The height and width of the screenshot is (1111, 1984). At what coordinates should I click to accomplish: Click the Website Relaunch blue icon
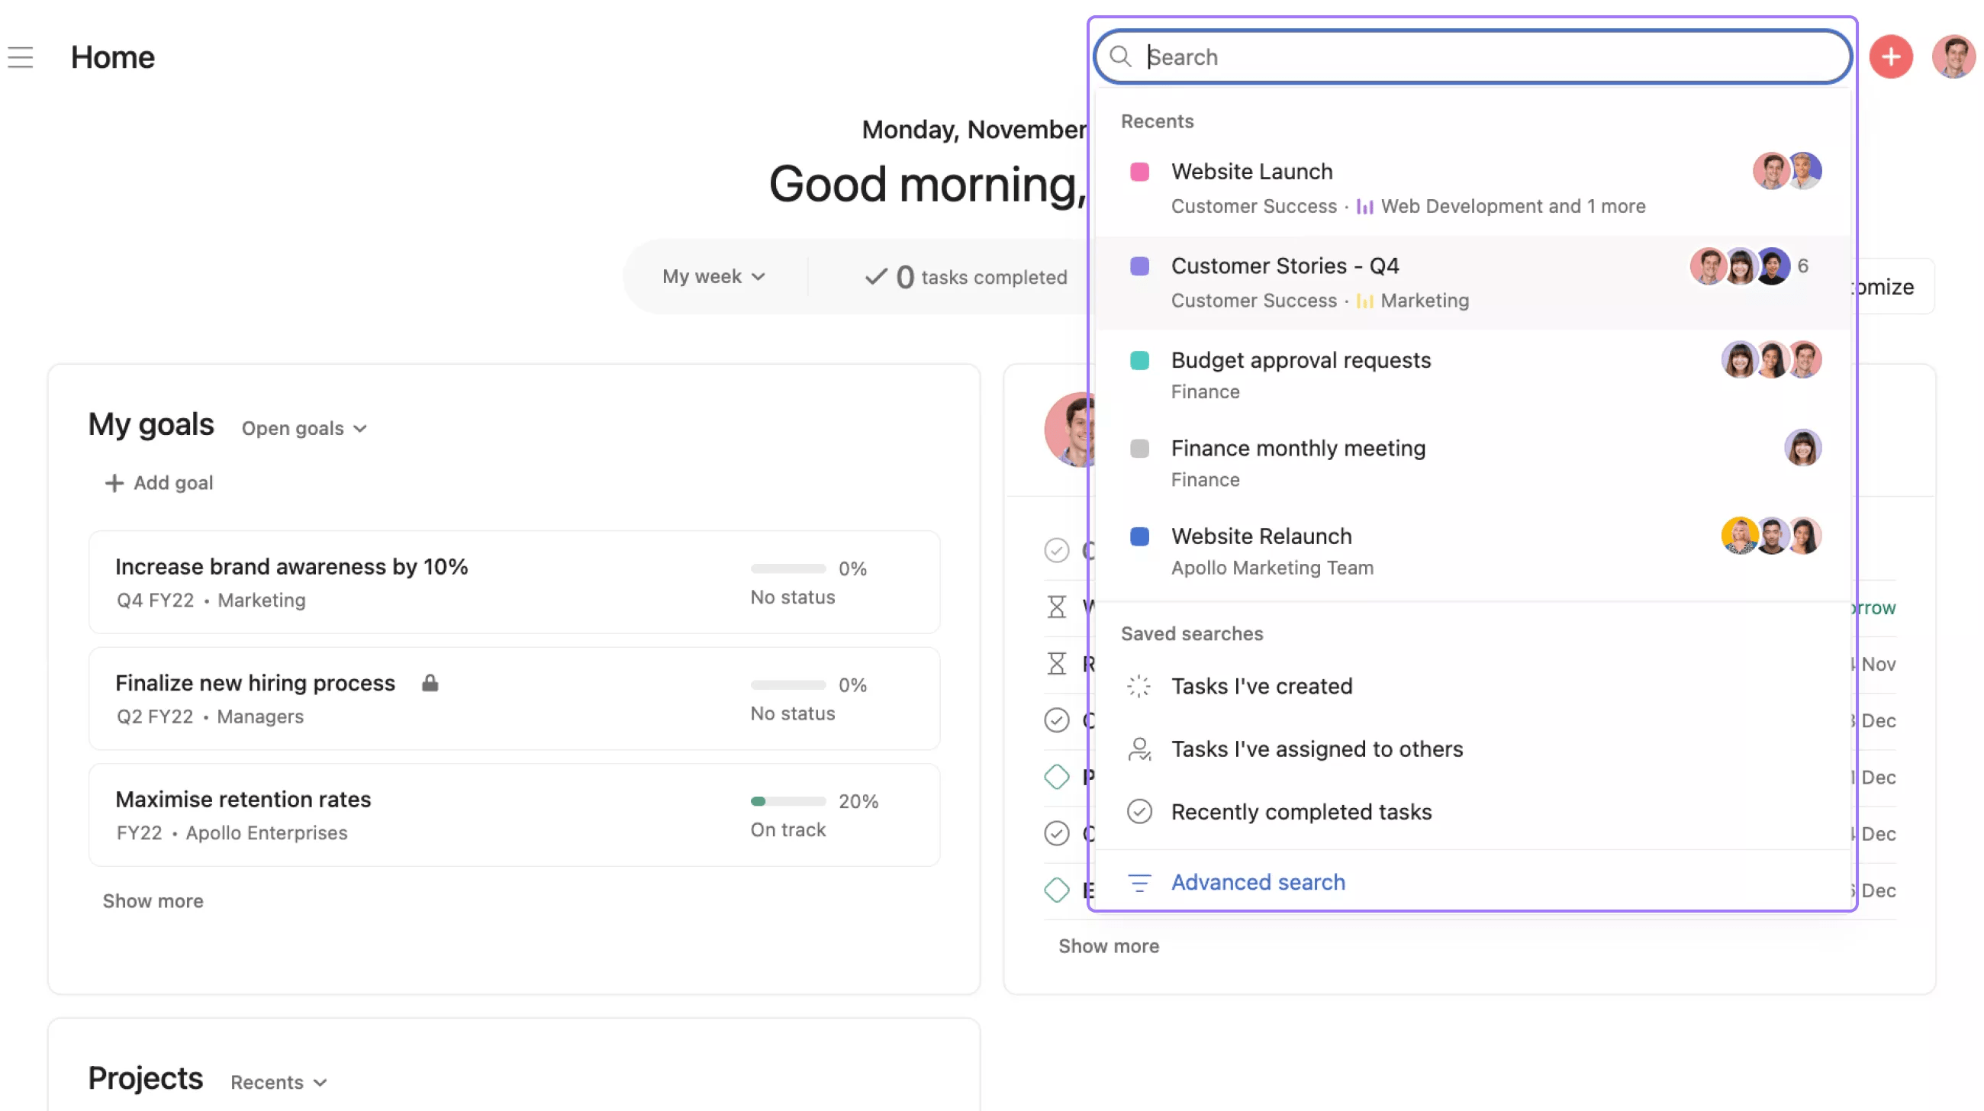1139,534
